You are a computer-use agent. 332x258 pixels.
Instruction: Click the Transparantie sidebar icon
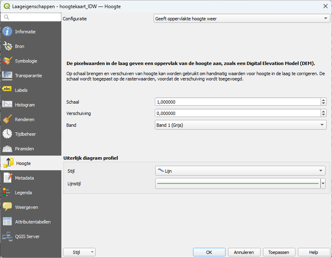[7, 76]
